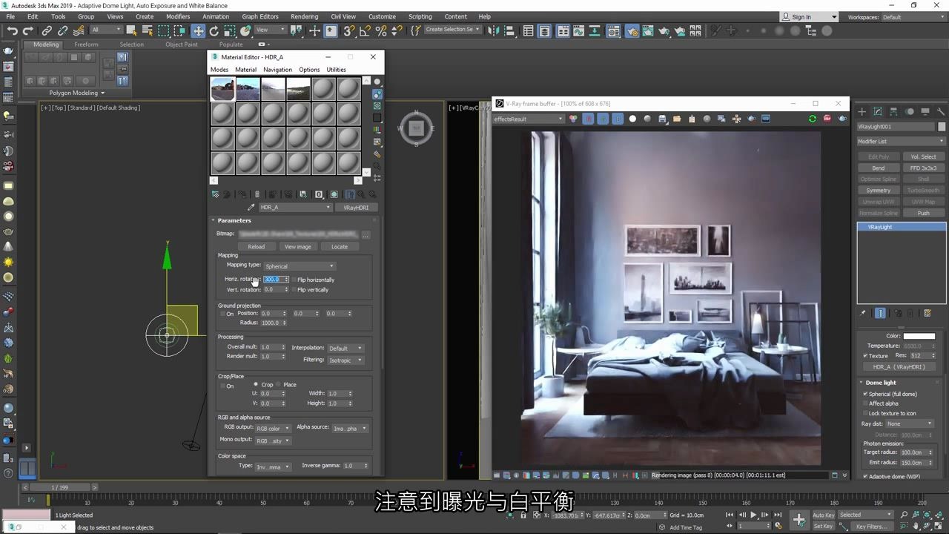Open the Create tab plus icon in command panel
The image size is (949, 534).
click(862, 112)
